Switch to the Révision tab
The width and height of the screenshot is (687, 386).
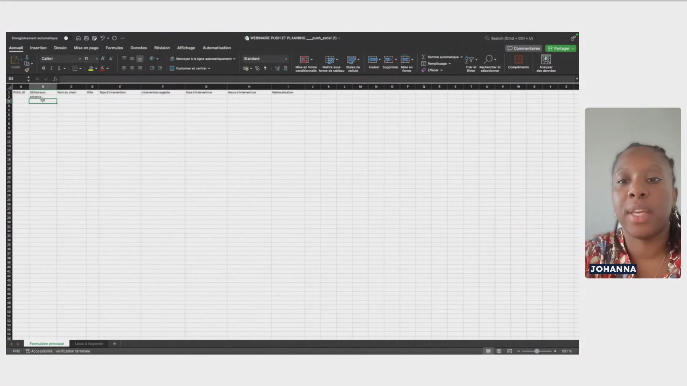(162, 48)
